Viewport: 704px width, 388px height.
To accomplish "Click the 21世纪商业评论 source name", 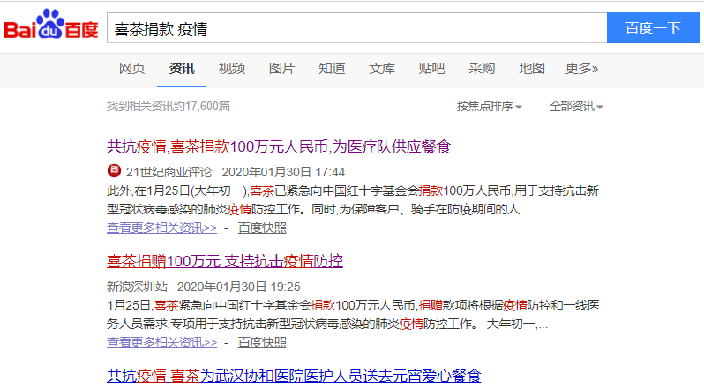I will pyautogui.click(x=169, y=172).
